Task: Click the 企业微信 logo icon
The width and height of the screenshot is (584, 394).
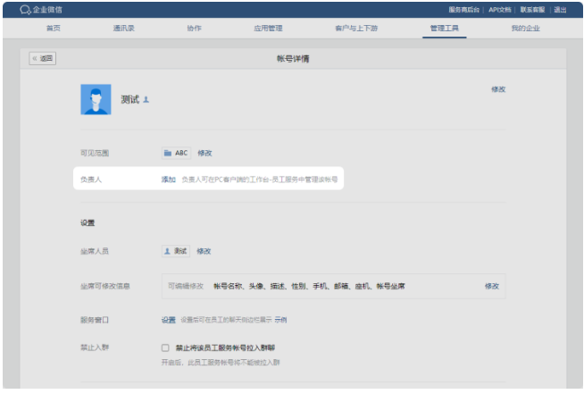Action: pos(25,10)
